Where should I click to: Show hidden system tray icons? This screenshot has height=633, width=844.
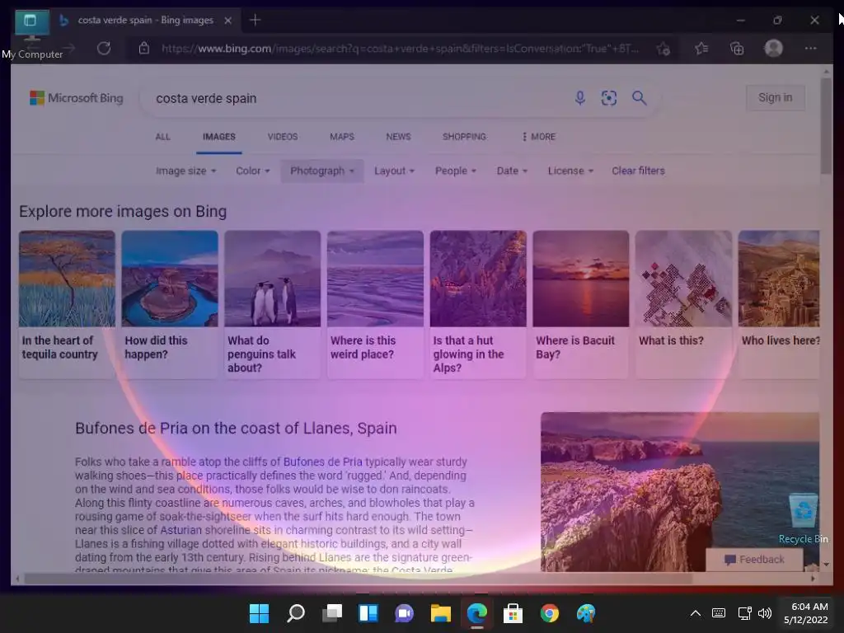tap(696, 613)
